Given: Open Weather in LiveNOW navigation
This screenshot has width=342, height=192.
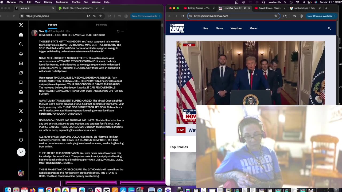Looking at the screenshot, I should [236, 28].
